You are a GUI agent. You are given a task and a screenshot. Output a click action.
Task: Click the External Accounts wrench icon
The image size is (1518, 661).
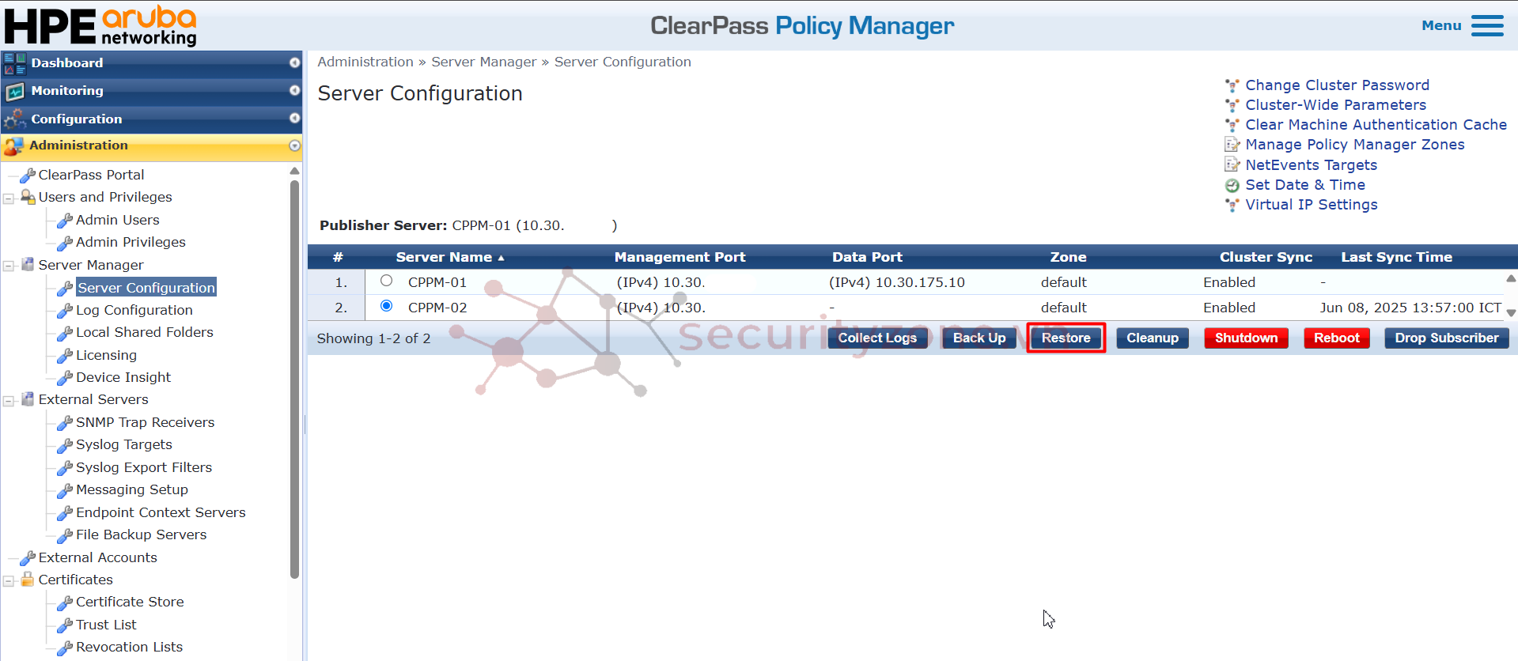point(28,557)
